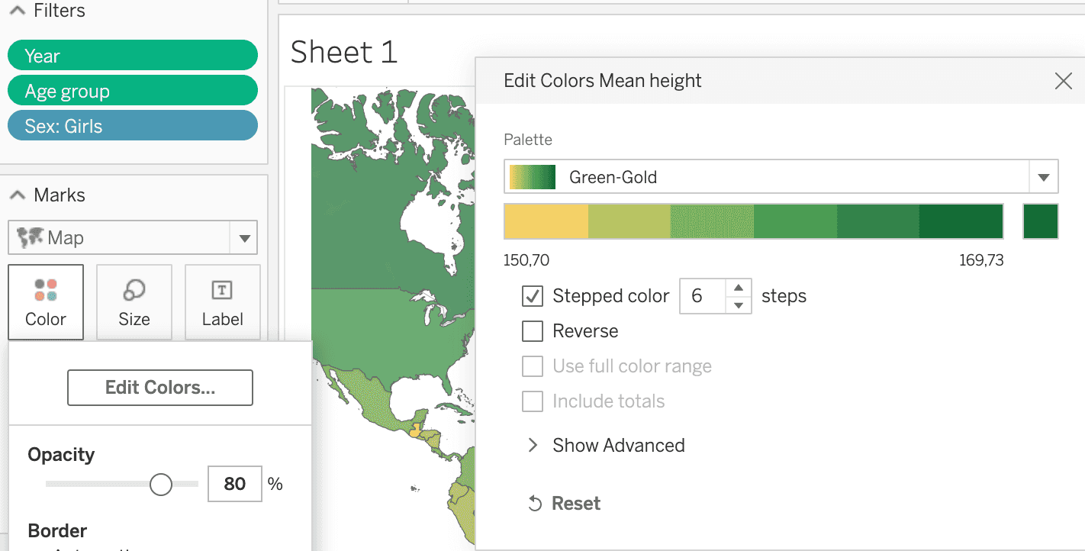Screen dimensions: 1085x551
Task: Open the Label marks card
Action: 222,302
